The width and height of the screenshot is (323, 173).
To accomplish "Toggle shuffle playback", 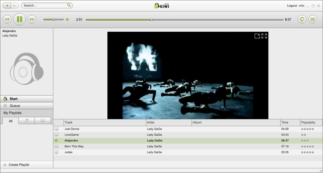I will pos(312,19).
